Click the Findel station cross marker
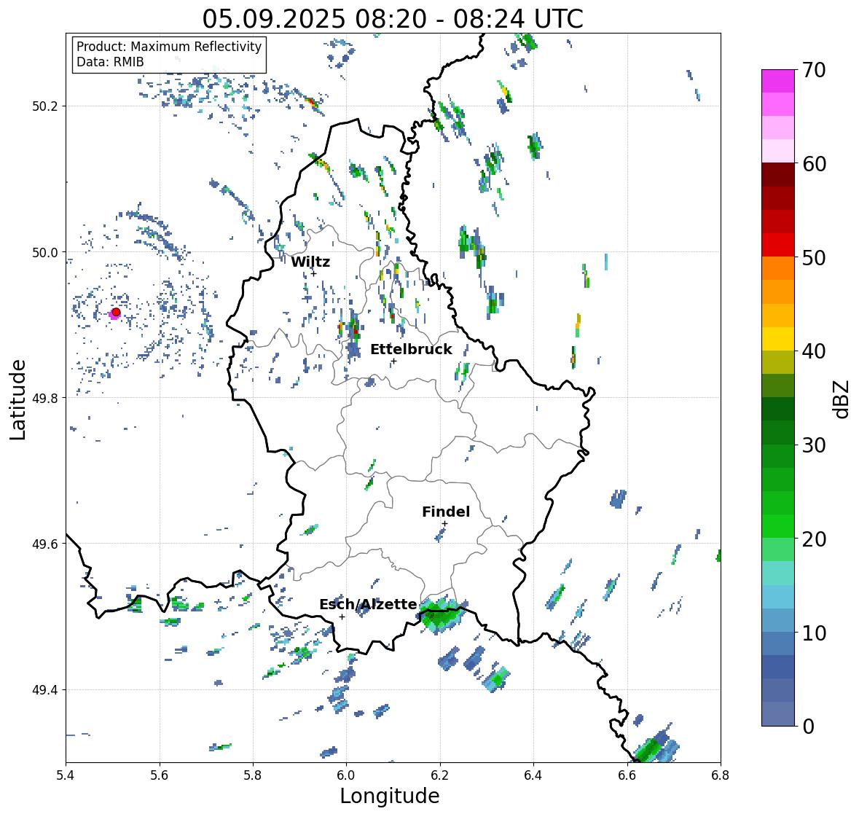The width and height of the screenshot is (859, 814). coord(444,524)
